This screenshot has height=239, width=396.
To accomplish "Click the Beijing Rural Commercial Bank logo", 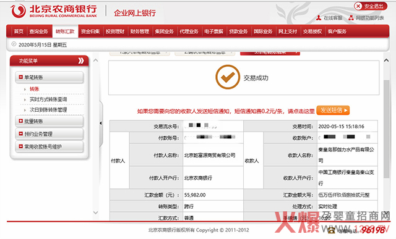I will pos(54,11).
